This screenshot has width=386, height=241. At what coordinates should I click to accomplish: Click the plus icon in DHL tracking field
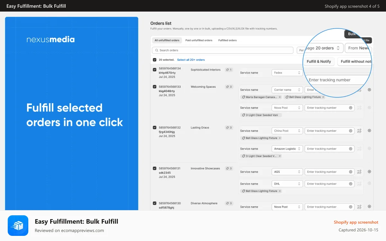coord(351,184)
